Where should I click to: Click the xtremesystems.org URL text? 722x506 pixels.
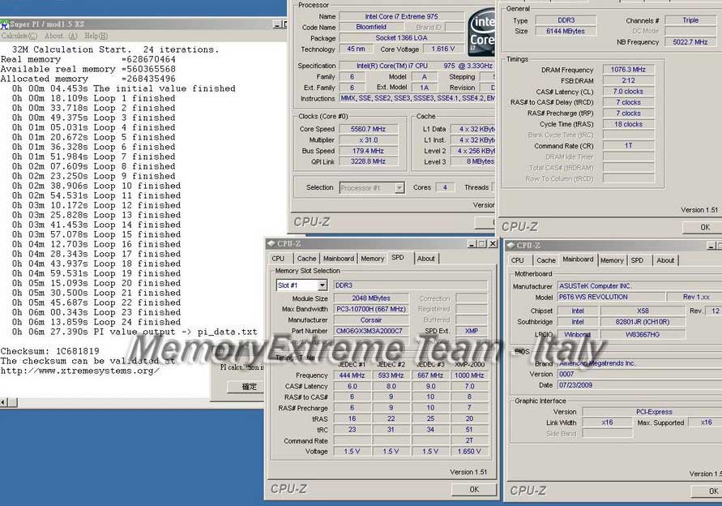[x=80, y=371]
